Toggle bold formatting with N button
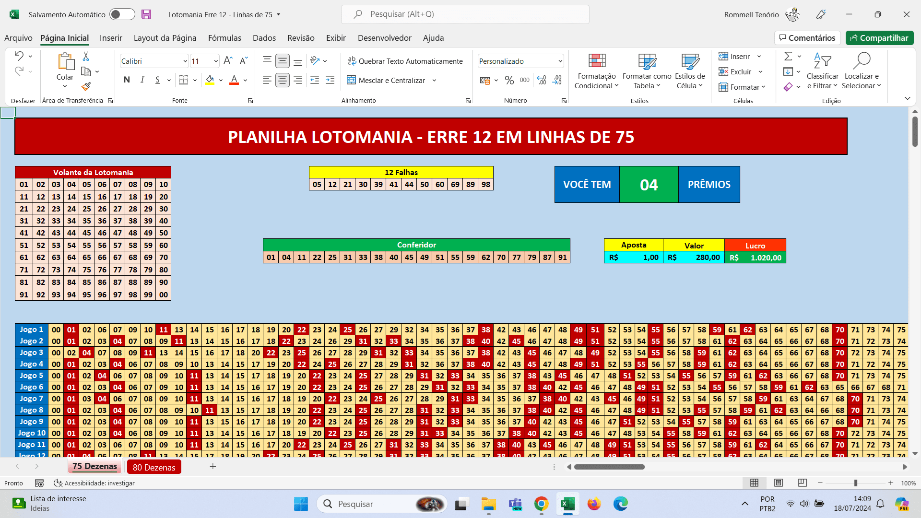This screenshot has width=921, height=518. 127,80
